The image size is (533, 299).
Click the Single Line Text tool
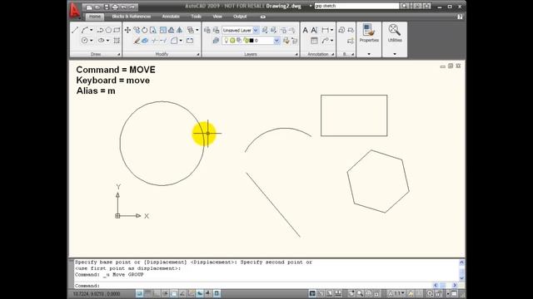[x=315, y=30]
